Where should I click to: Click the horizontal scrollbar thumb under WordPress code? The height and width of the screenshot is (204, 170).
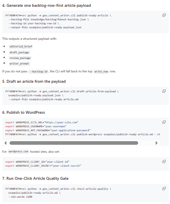[x=74, y=143]
